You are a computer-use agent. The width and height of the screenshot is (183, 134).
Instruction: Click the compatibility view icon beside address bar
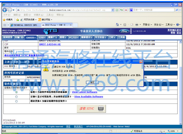tap(117, 10)
